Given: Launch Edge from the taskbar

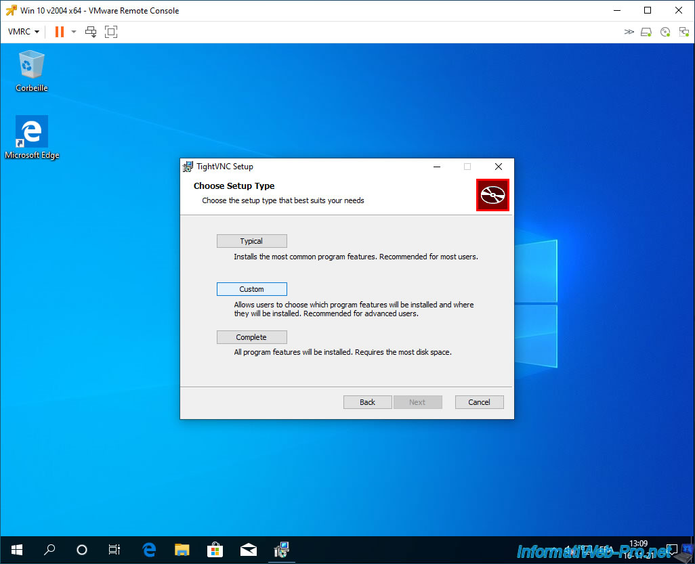Looking at the screenshot, I should [x=150, y=550].
